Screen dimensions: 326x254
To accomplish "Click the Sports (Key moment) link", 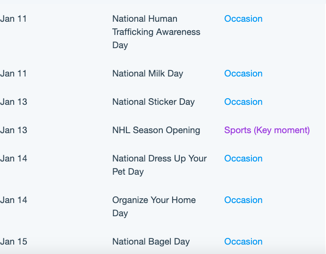I will coord(267,130).
